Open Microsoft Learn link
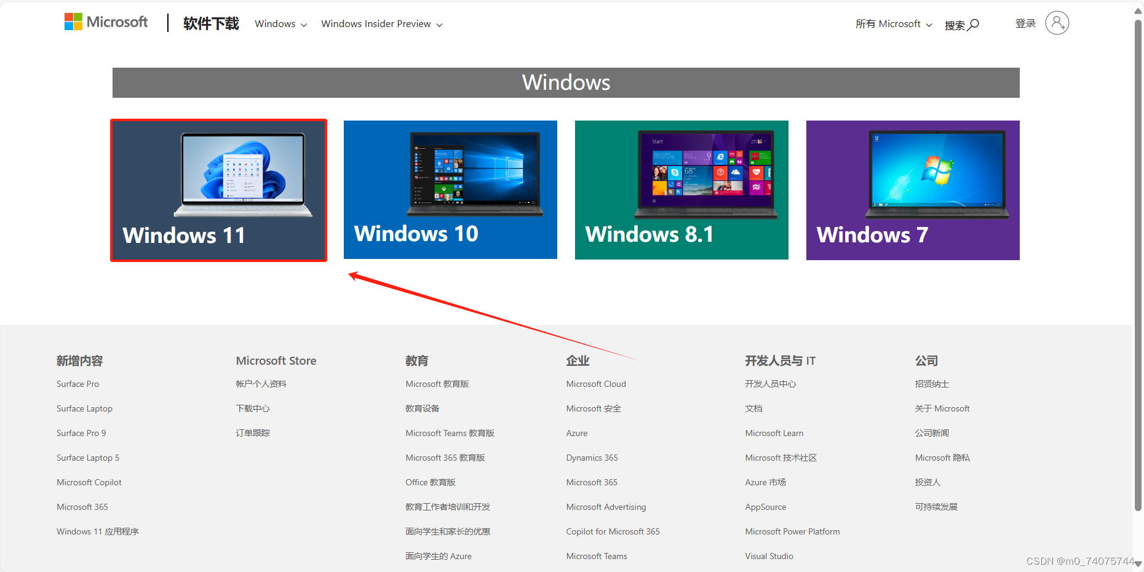 click(774, 433)
